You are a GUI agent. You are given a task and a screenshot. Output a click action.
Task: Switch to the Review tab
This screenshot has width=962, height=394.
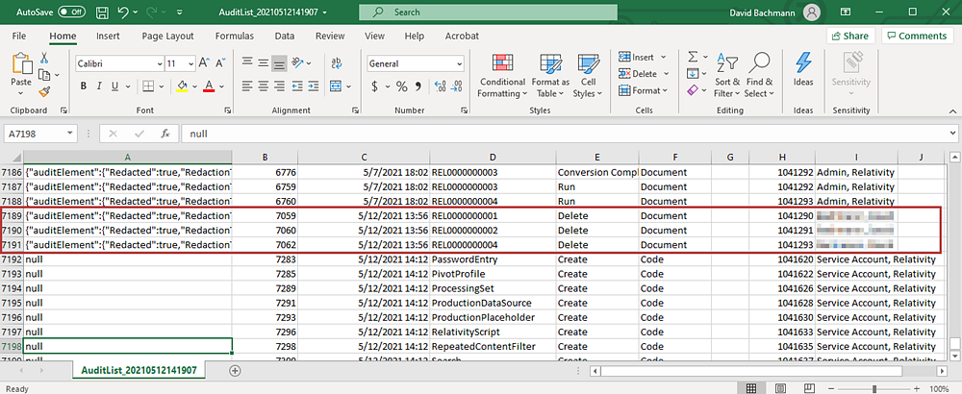point(330,37)
